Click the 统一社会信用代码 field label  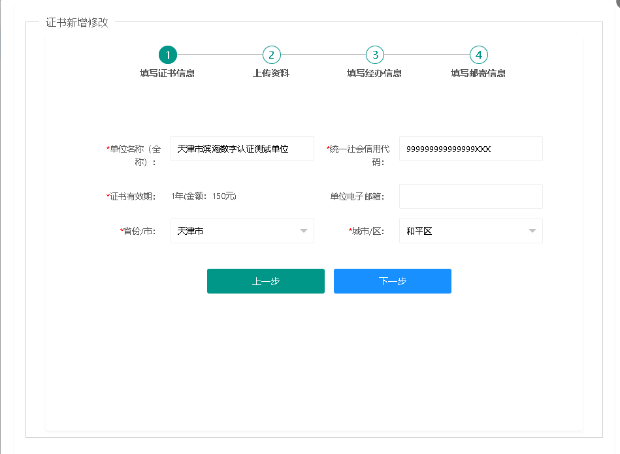(x=358, y=155)
